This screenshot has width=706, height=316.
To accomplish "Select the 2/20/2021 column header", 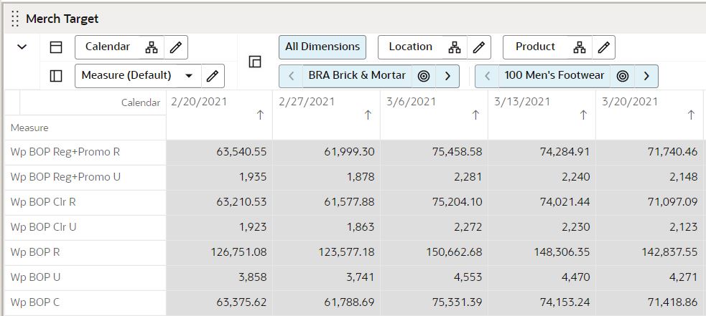I will point(219,115).
